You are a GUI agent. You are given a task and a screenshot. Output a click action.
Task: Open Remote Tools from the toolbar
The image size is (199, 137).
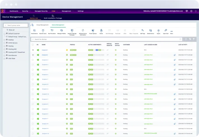tap(43, 30)
